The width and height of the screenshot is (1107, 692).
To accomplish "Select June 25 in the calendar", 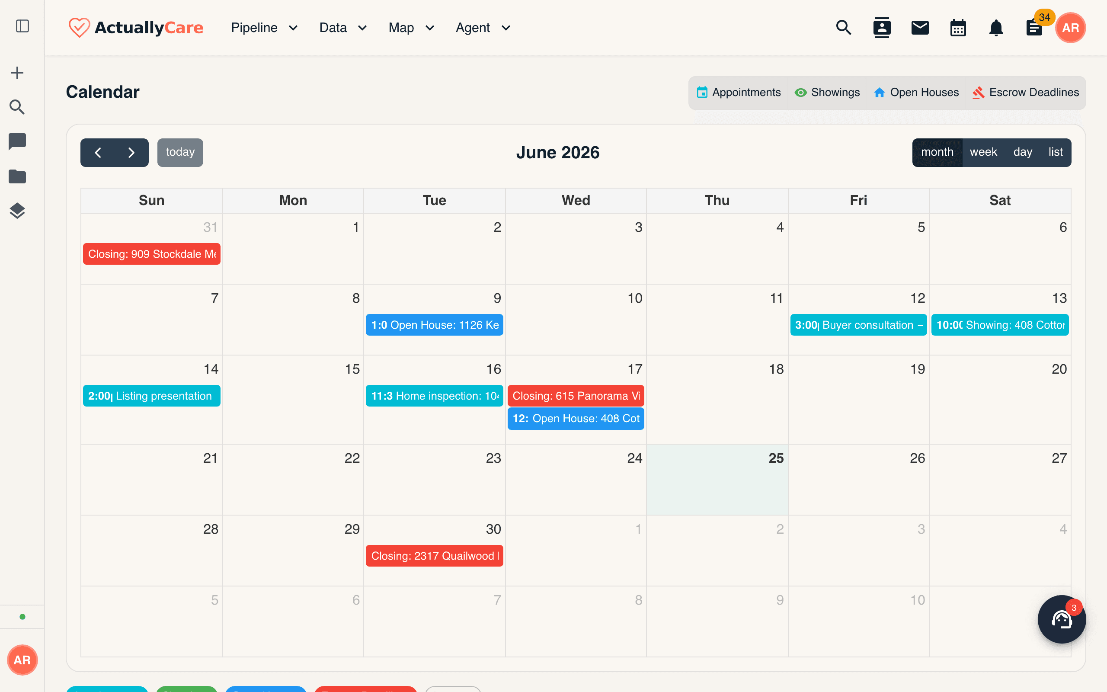I will (717, 479).
